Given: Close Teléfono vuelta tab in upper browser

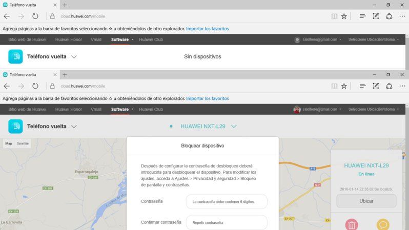Looking at the screenshot, I should pyautogui.click(x=55, y=5).
